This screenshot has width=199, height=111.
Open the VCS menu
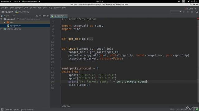click(x=50, y=8)
